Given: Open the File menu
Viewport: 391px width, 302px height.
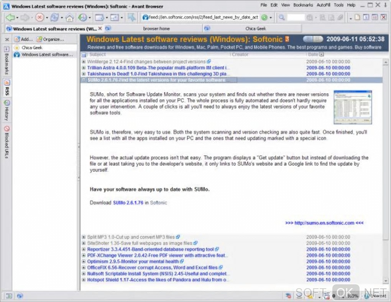Looking at the screenshot, I should coord(264,5).
